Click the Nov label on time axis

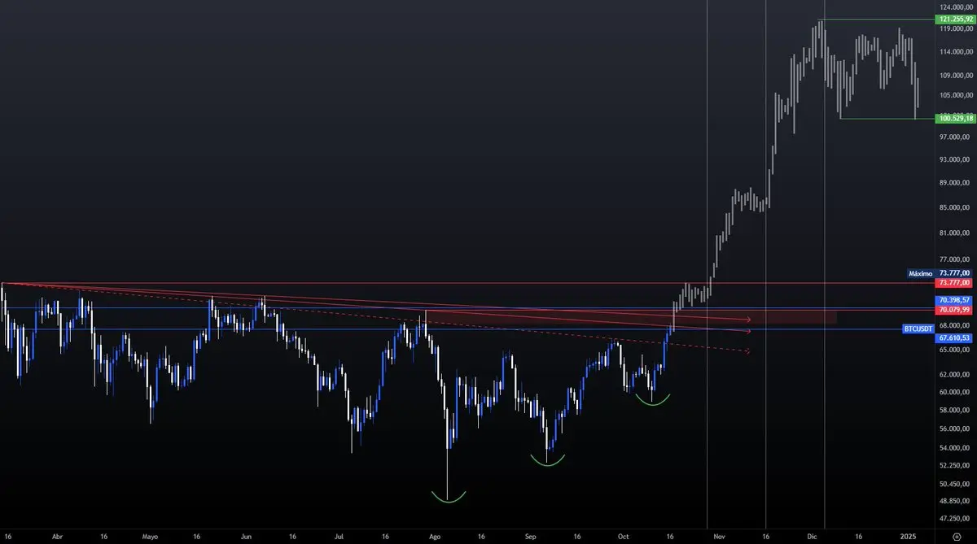coord(719,537)
